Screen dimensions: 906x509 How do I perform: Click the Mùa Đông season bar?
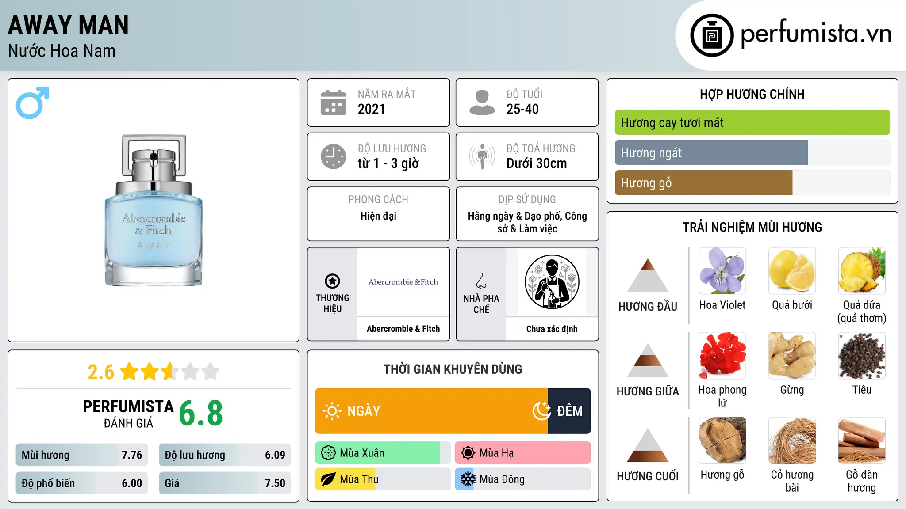523,479
